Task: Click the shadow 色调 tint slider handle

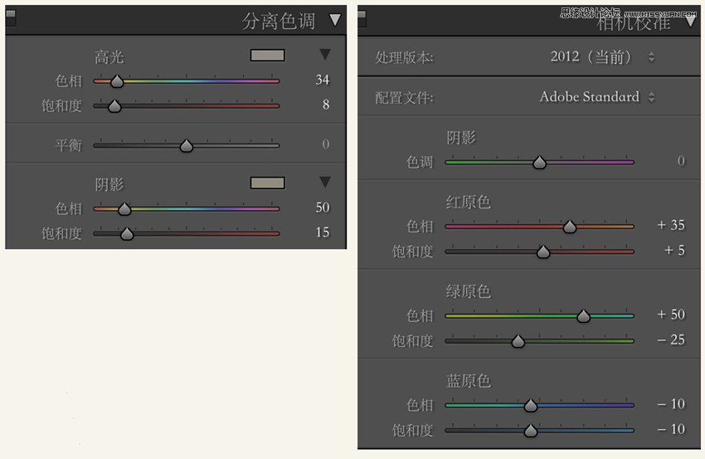Action: tap(539, 163)
